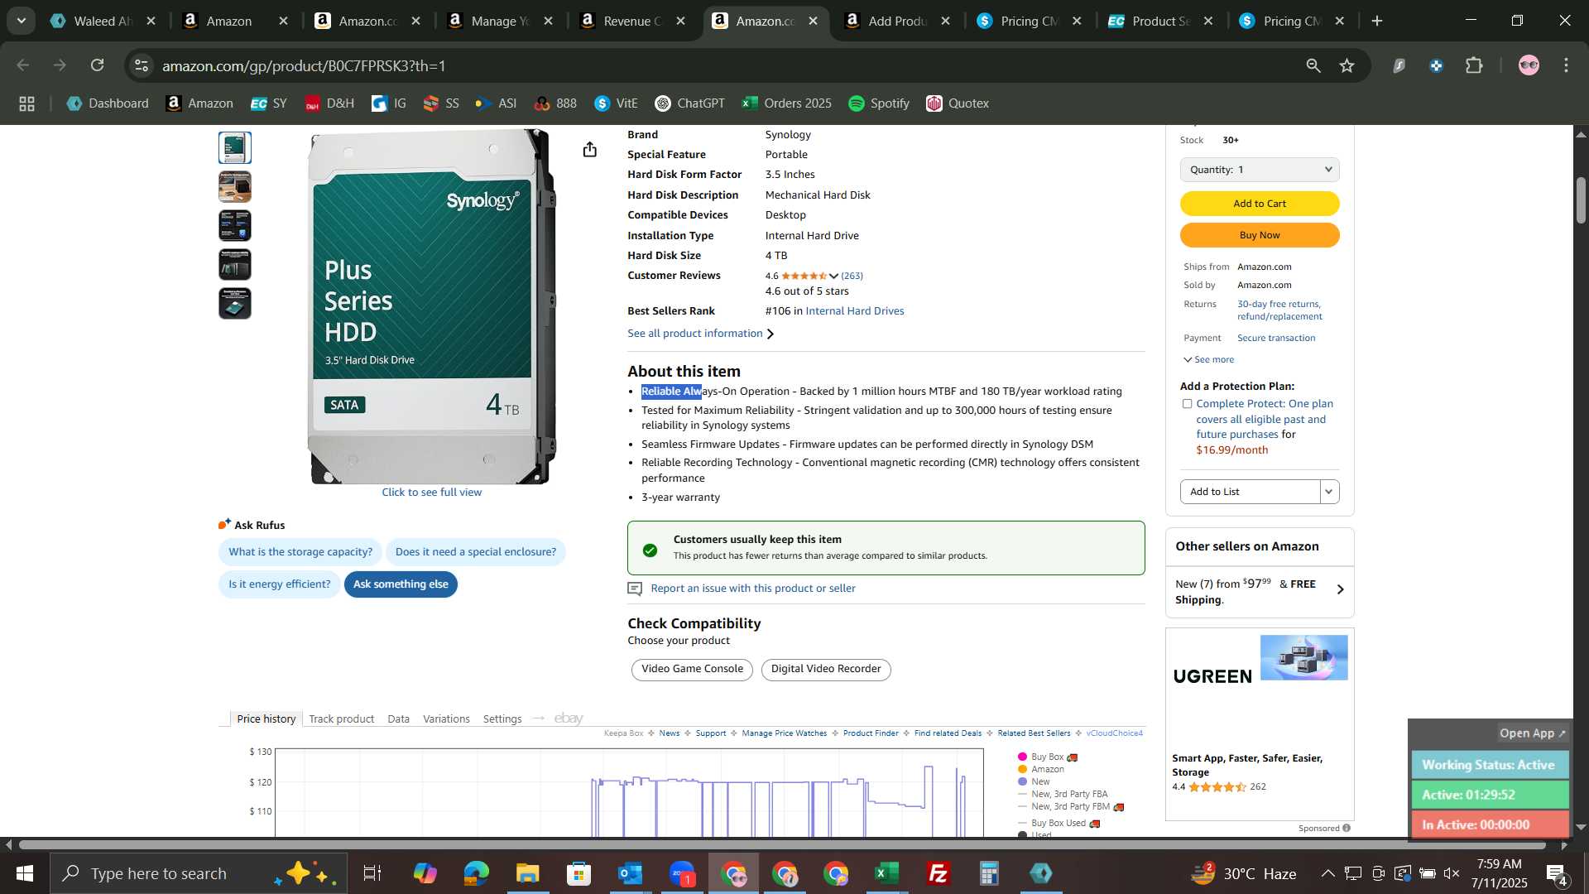Open the bookmarks apps grid icon
The width and height of the screenshot is (1589, 894).
point(26,103)
